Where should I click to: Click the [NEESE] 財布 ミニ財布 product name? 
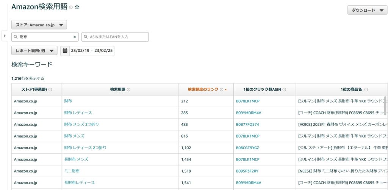pos(343,171)
